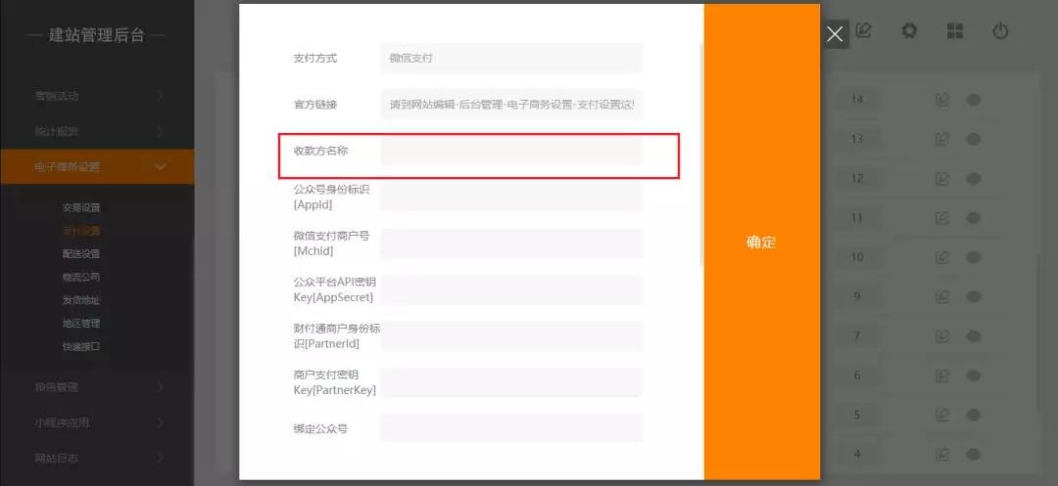Viewport: 1058px width, 486px height.
Task: Click the power logout icon
Action: coord(1000,31)
